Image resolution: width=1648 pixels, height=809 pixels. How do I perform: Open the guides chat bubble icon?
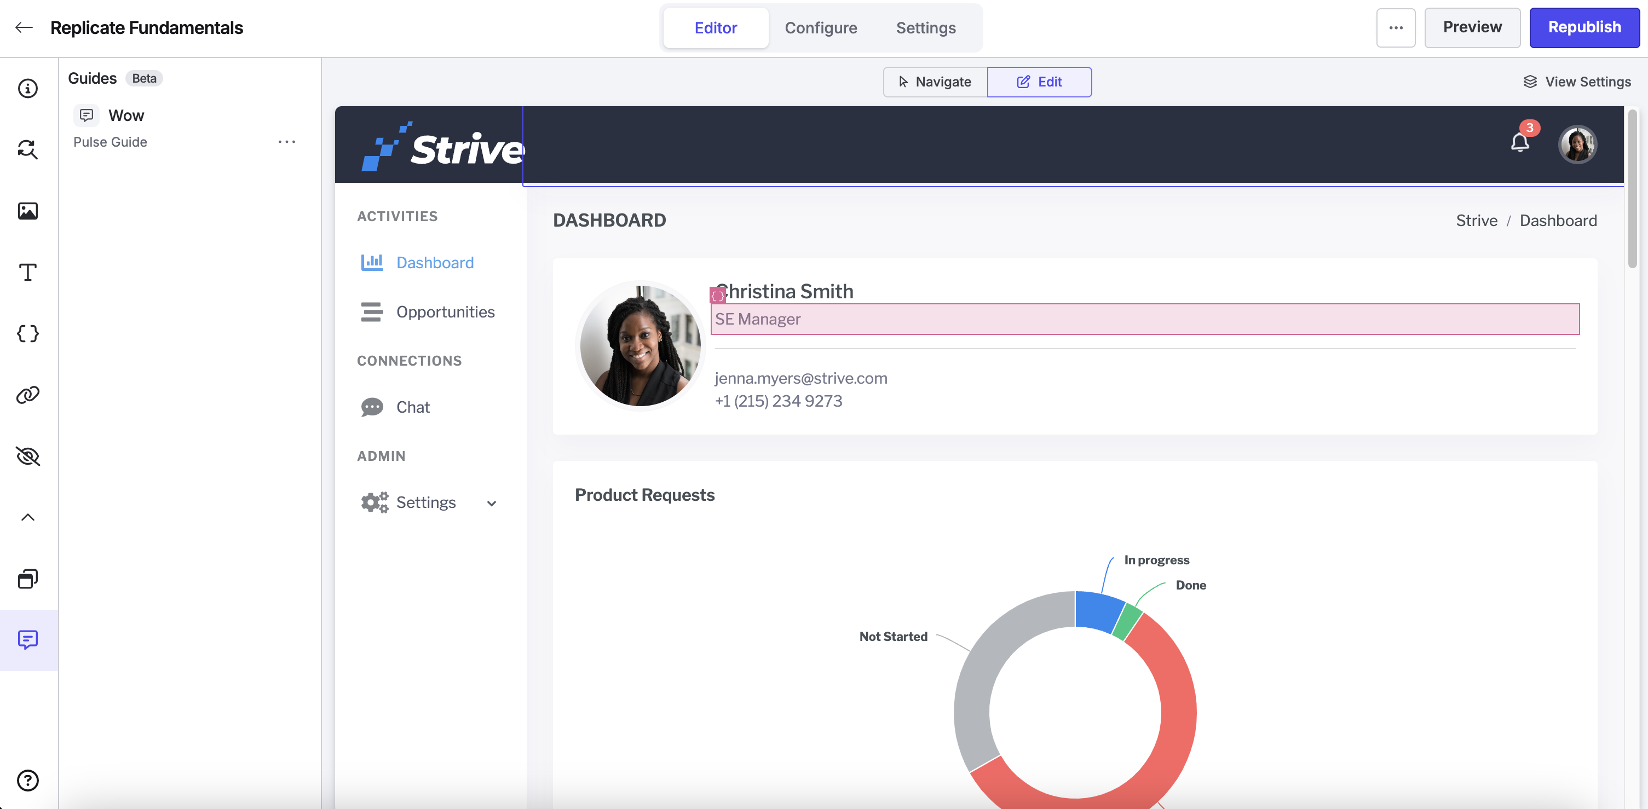click(x=27, y=640)
